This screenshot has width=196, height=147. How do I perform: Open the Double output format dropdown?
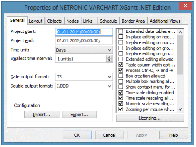[x=84, y=86]
